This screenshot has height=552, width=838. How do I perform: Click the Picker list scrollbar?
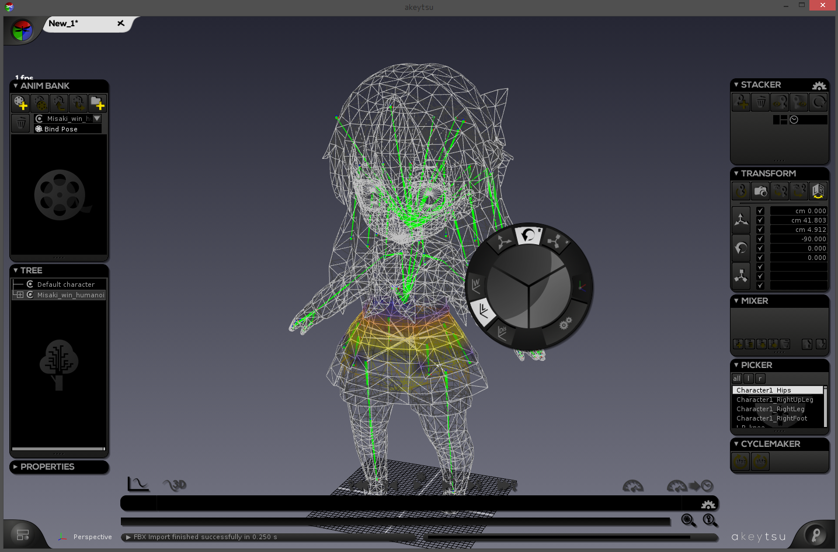825,406
